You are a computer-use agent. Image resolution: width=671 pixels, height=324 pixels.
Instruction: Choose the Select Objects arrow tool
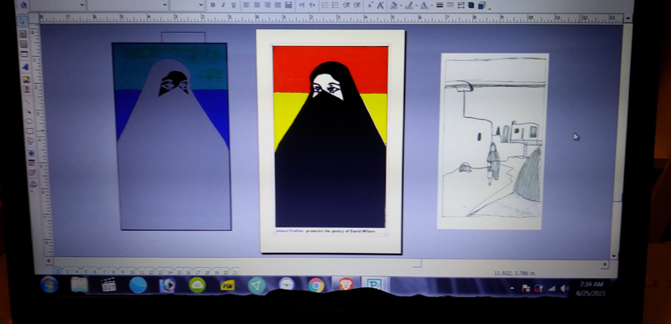pyautogui.click(x=22, y=21)
